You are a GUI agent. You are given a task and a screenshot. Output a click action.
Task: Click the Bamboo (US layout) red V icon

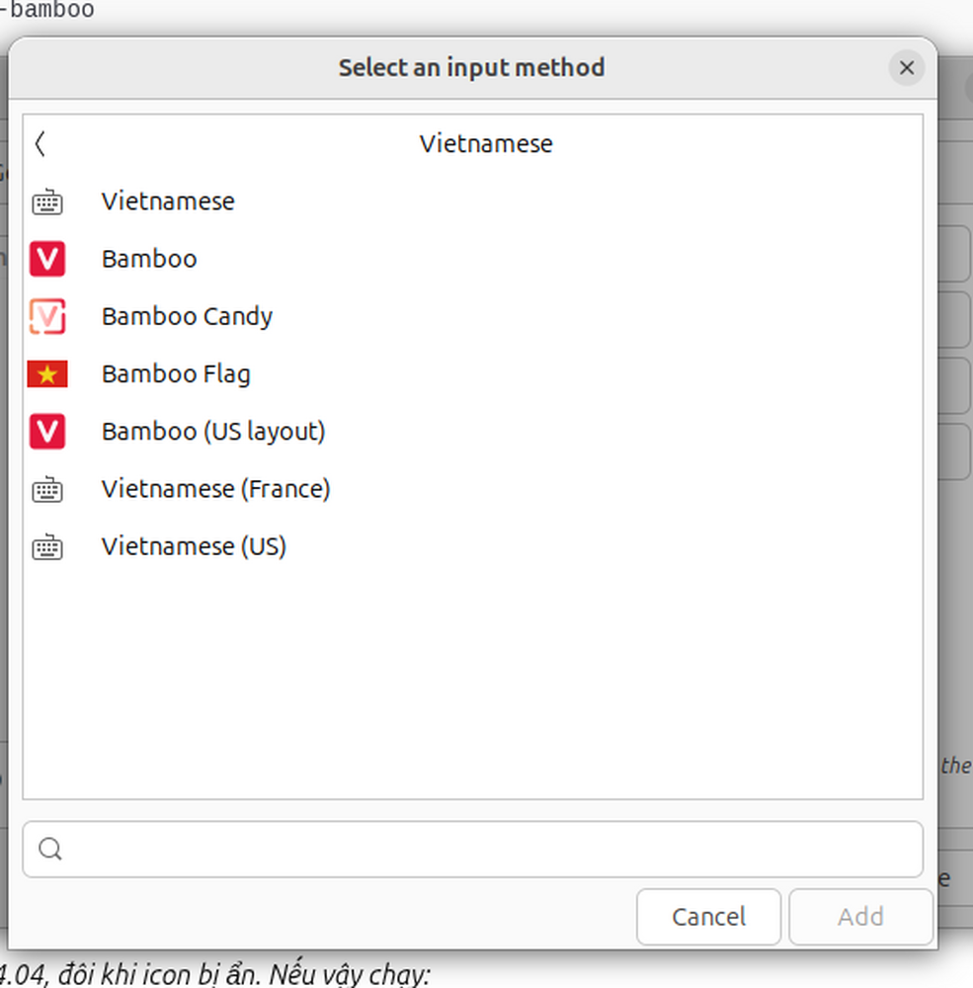[x=47, y=432]
